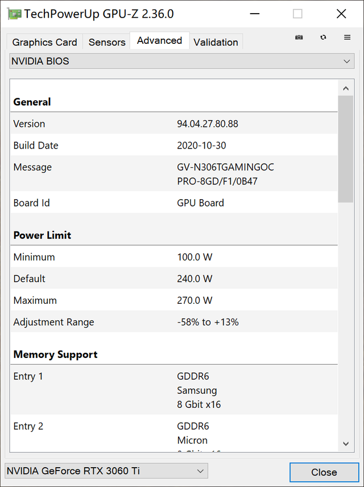Click the refresh icon
This screenshot has height=487, width=364.
tap(323, 38)
